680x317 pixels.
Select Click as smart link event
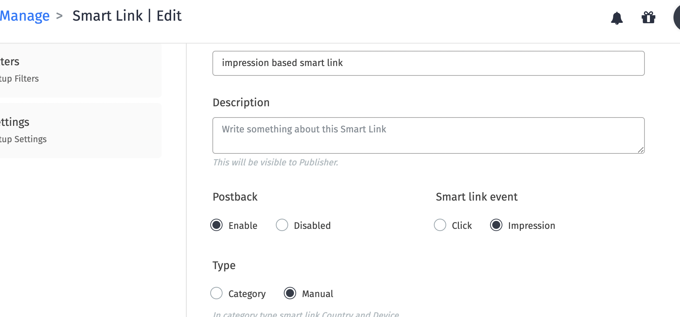pos(440,225)
